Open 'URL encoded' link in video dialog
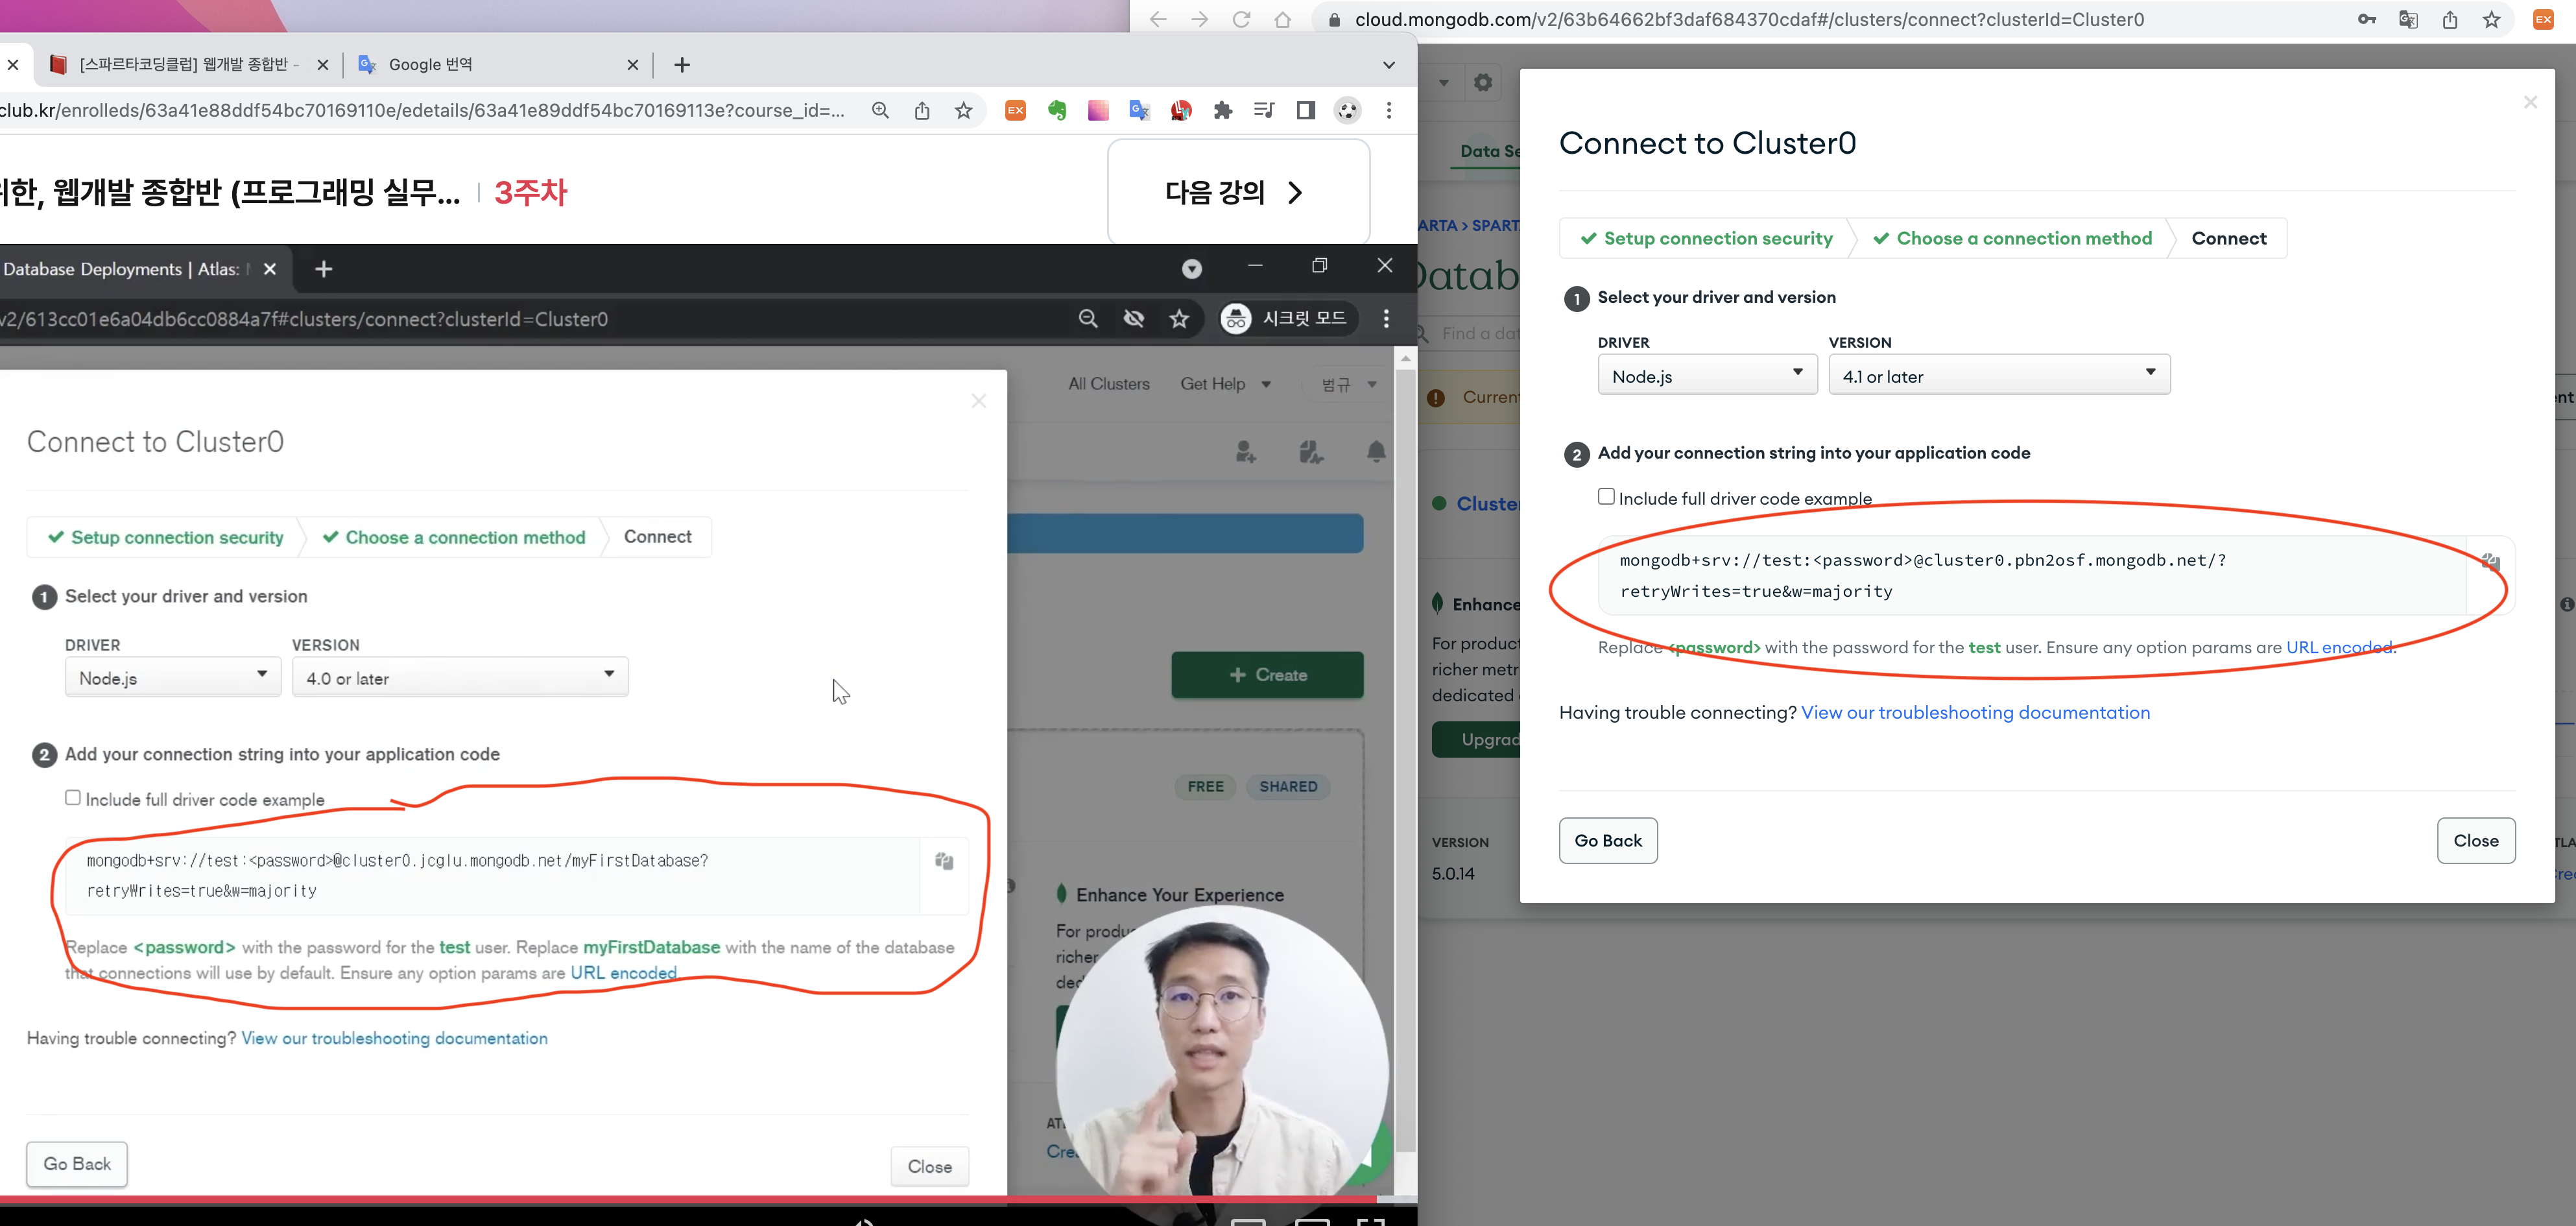2576x1226 pixels. pyautogui.click(x=623, y=973)
